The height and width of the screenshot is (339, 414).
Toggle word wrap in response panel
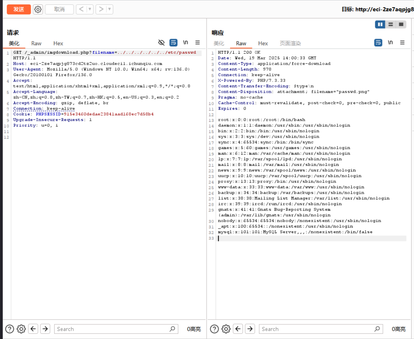[378, 42]
